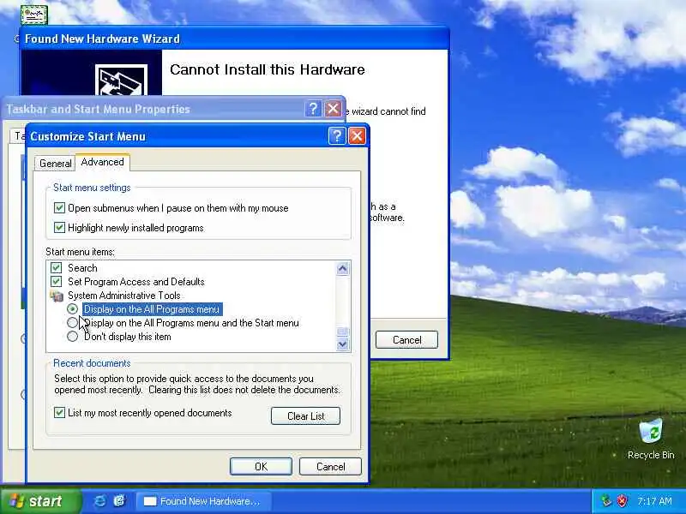The height and width of the screenshot is (514, 686).
Task: Uncheck Set Program Access and Defaults
Action: (56, 281)
